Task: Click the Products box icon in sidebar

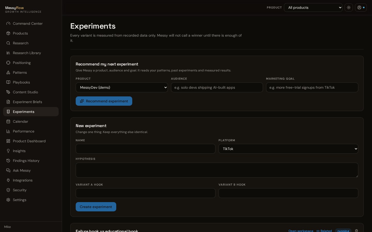Action: tap(8, 33)
